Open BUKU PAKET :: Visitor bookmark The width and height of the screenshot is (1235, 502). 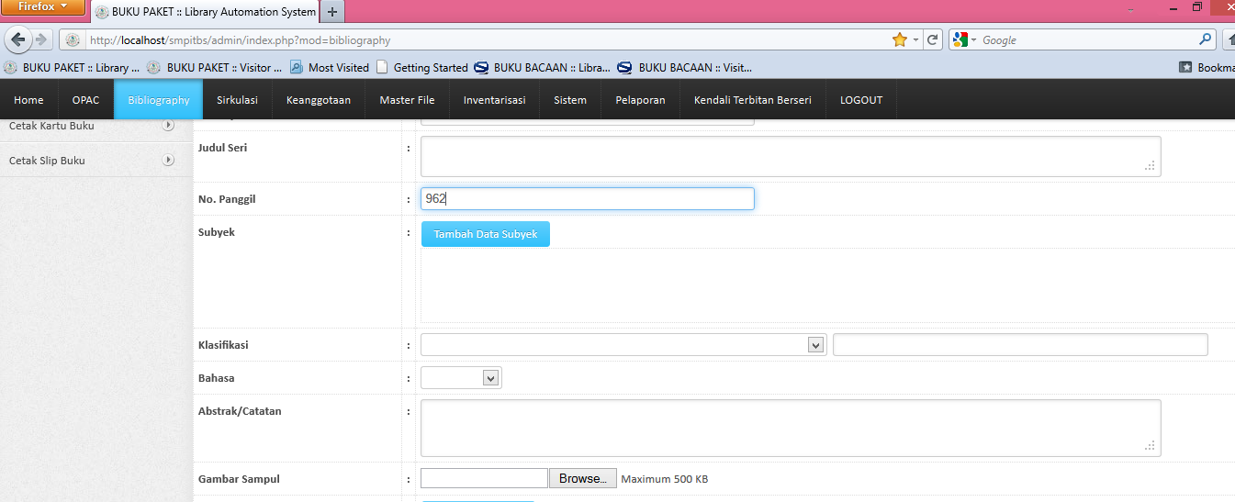click(x=215, y=67)
